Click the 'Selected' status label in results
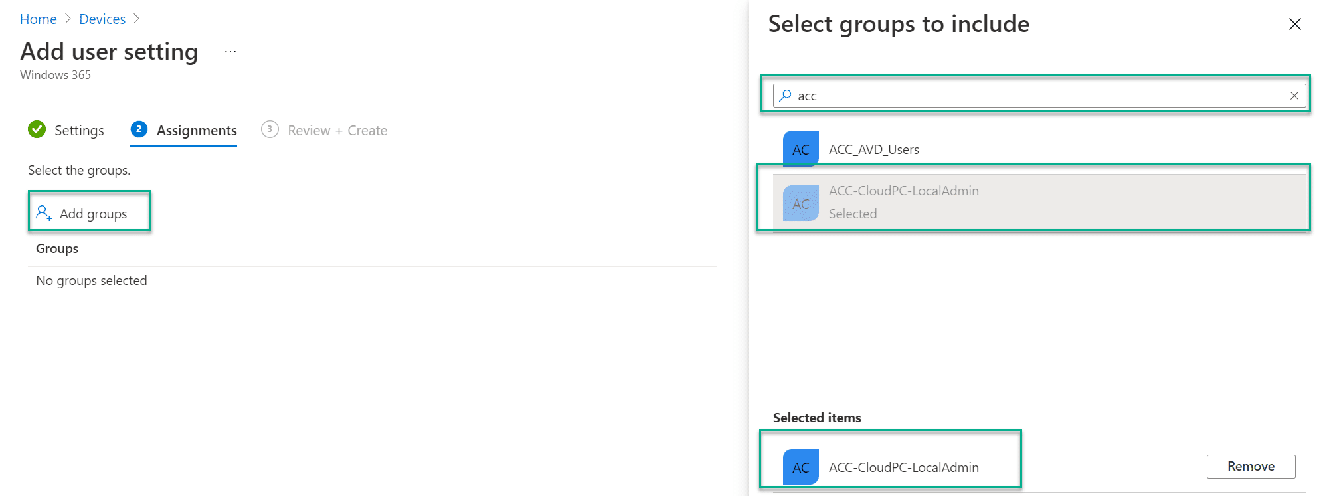Viewport: 1327px width, 496px height. (x=853, y=214)
